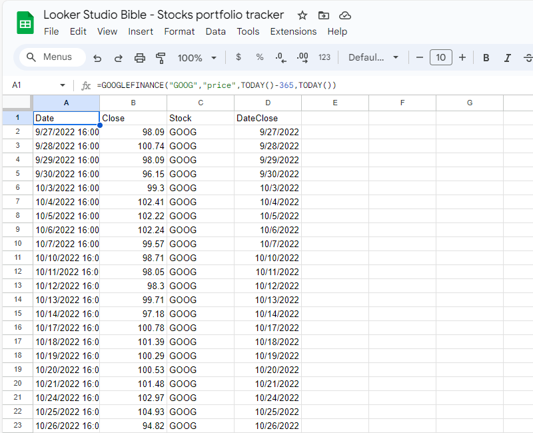
Task: Click the document title text
Action: pyautogui.click(x=163, y=15)
